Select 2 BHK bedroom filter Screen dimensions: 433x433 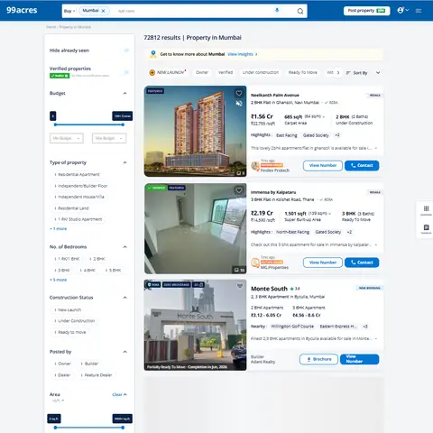(97, 259)
